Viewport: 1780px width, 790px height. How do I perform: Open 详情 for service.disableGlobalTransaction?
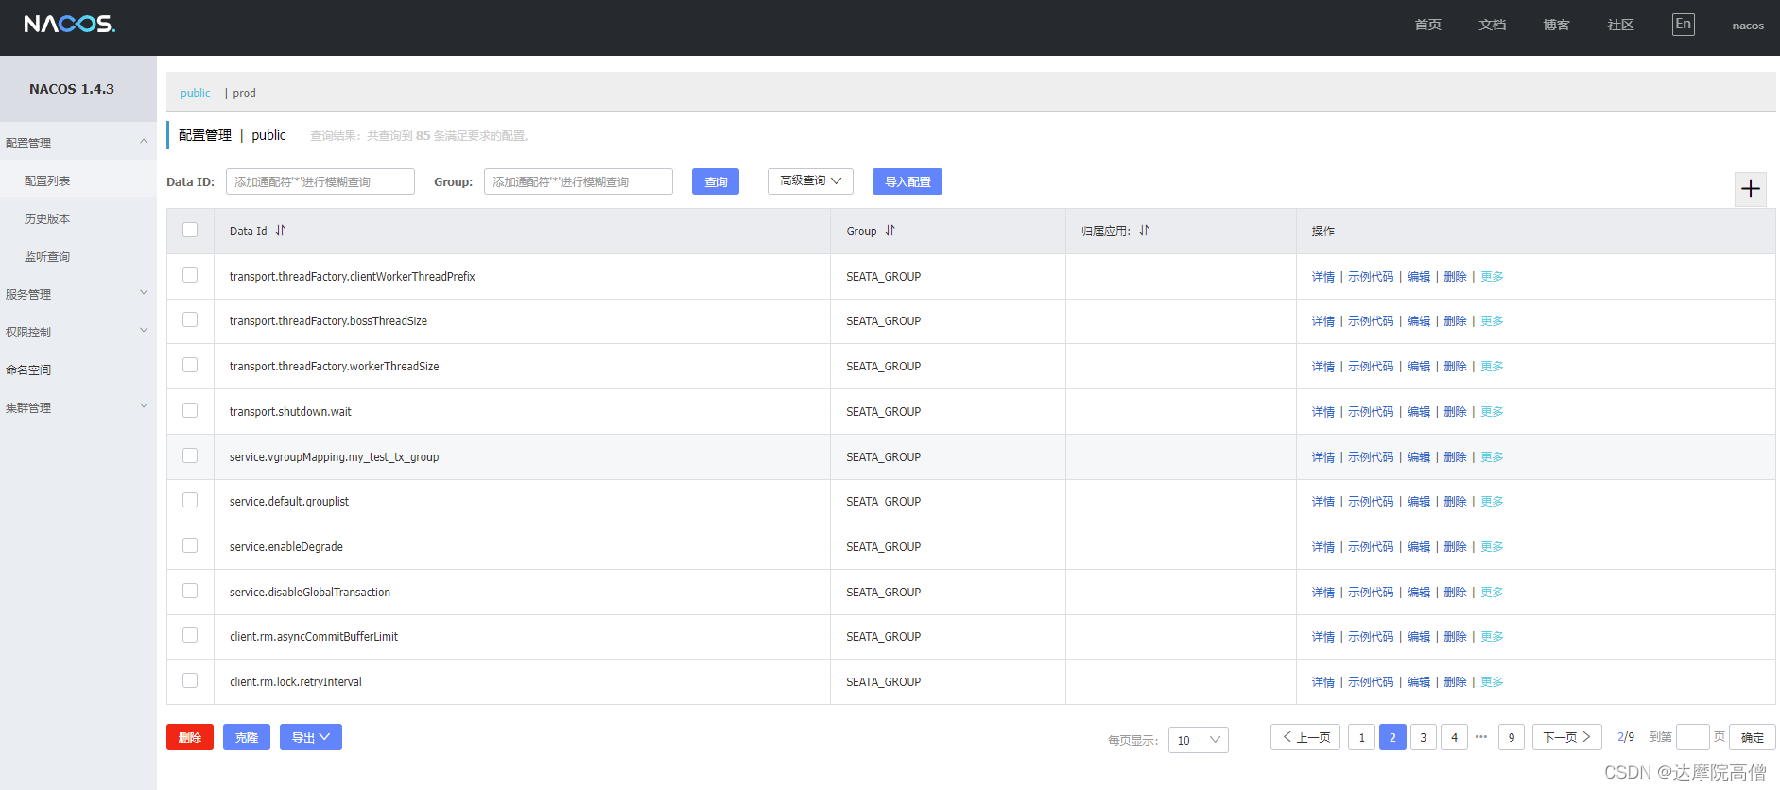tap(1323, 592)
